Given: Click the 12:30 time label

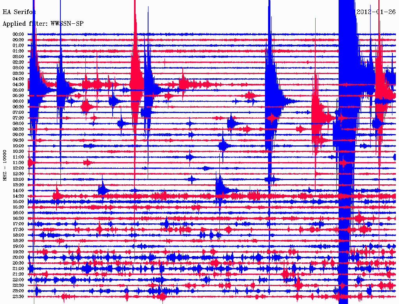Looking at the screenshot, I should [18, 174].
